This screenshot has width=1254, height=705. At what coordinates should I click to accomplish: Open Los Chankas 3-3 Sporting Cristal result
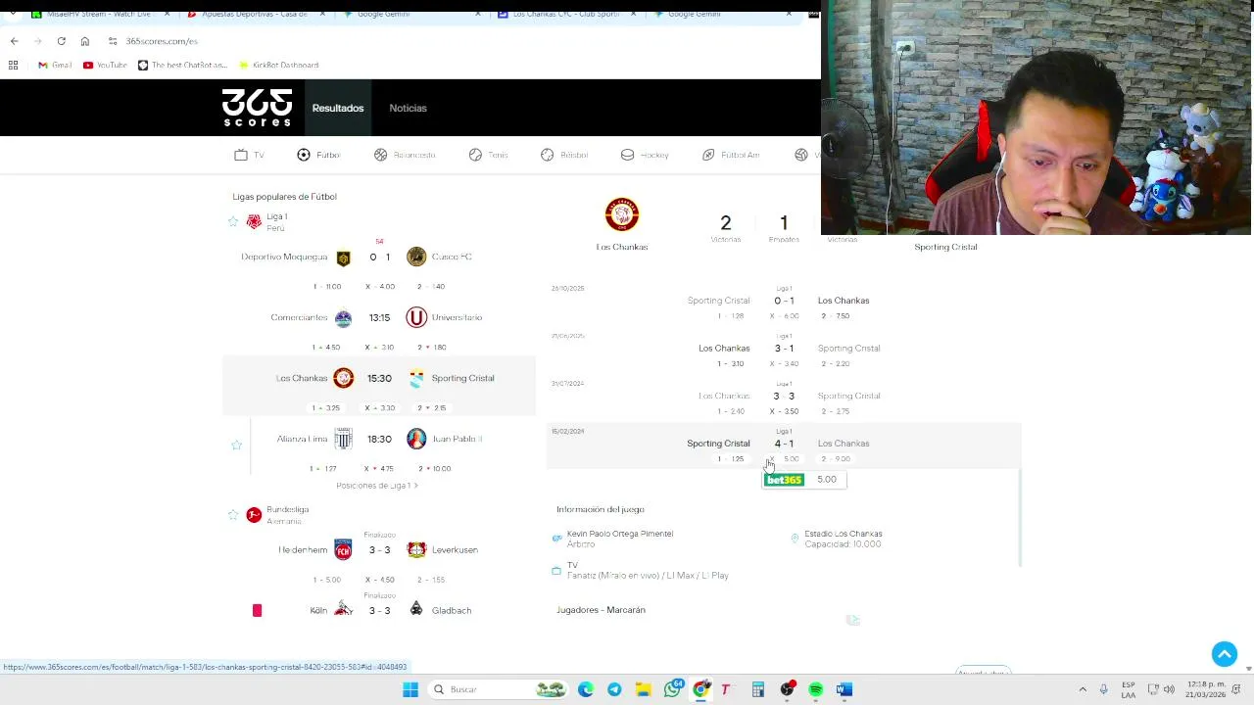coord(784,396)
